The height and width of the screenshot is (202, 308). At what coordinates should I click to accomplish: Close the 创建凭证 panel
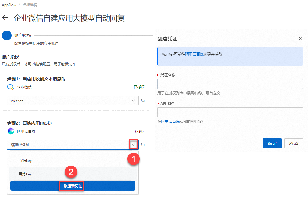pyautogui.click(x=301, y=39)
